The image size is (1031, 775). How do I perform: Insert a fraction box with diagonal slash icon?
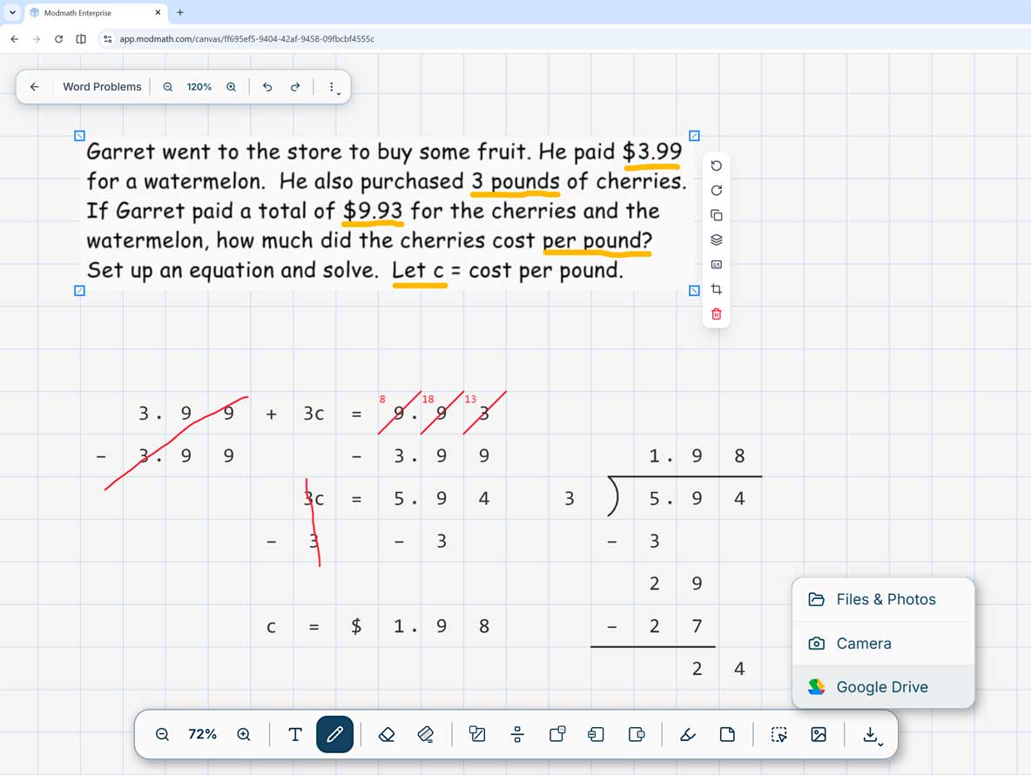[477, 734]
